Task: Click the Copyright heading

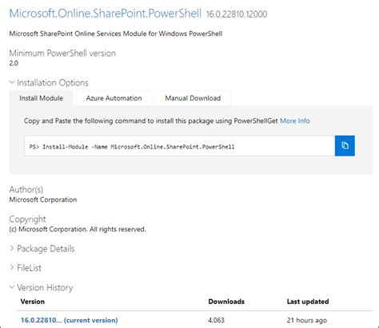Action: coord(27,219)
